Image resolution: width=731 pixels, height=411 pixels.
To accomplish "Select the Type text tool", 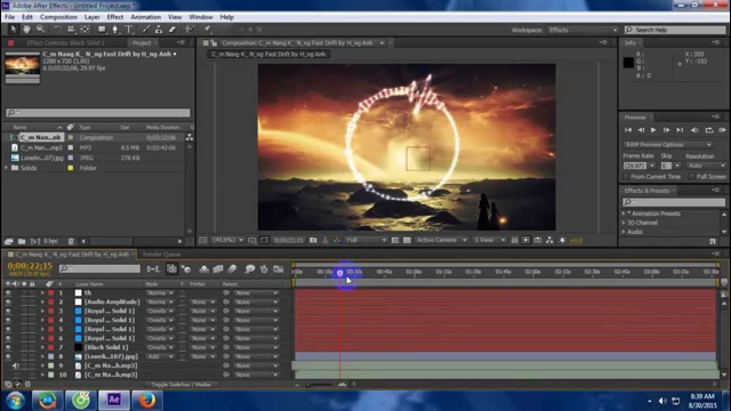I will pyautogui.click(x=129, y=29).
